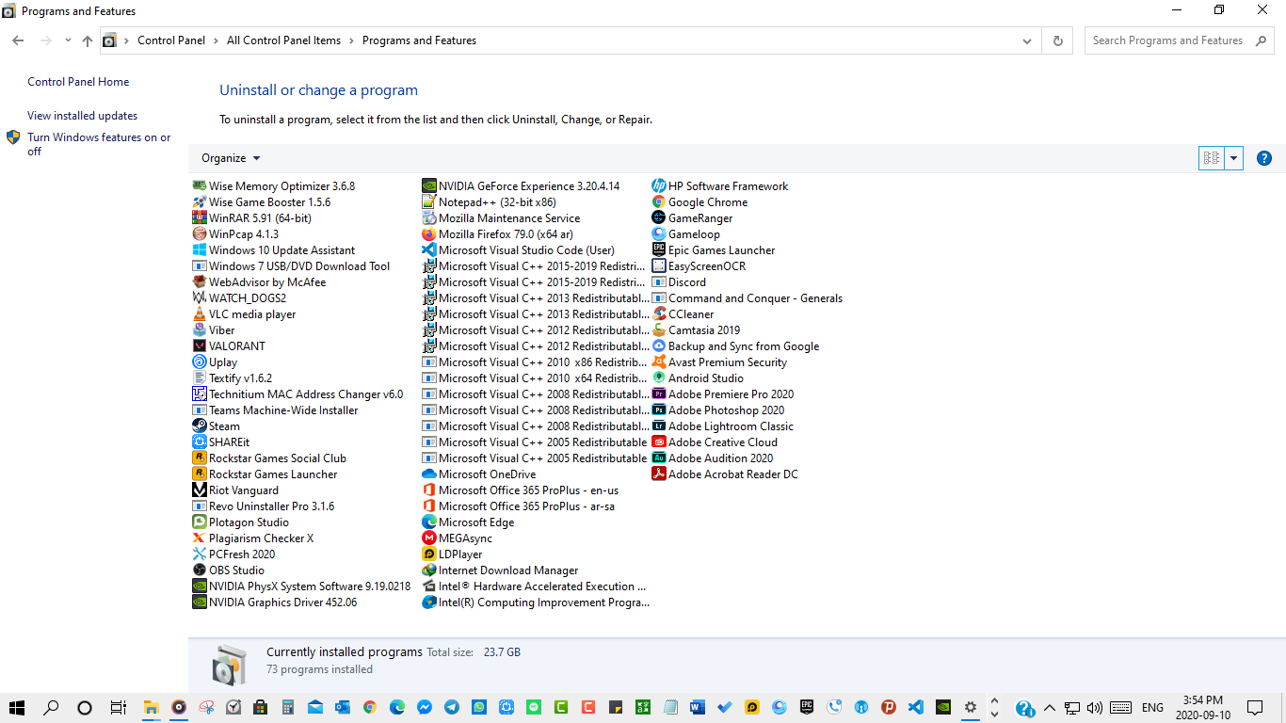The height and width of the screenshot is (723, 1286).
Task: Go up to All Control Panel Items
Action: click(x=88, y=40)
